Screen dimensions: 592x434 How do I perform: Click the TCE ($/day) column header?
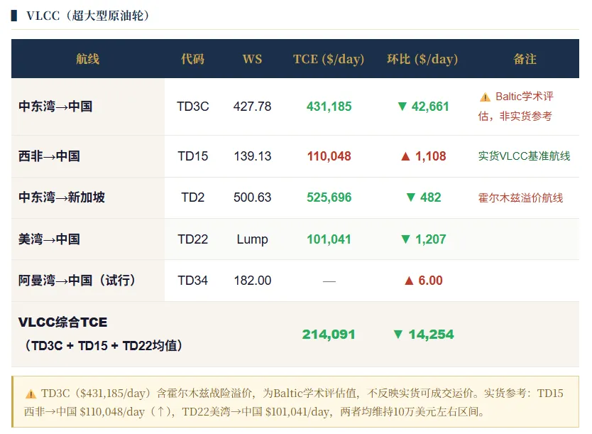329,59
